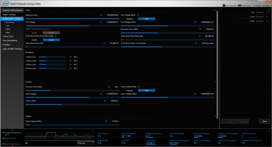
Task: Open App-Profile Pairing page
Action: [x=12, y=49]
